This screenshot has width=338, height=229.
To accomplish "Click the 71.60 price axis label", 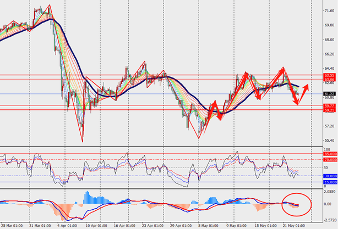I will [x=330, y=10].
